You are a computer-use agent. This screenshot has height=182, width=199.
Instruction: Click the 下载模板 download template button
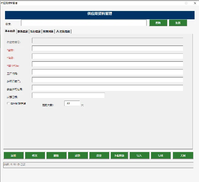click(x=119, y=155)
